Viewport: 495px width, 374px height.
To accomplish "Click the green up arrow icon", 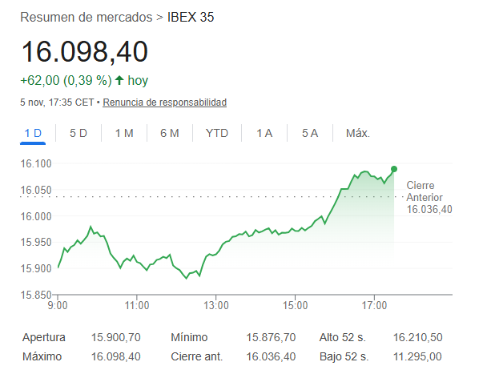I will click(x=119, y=80).
